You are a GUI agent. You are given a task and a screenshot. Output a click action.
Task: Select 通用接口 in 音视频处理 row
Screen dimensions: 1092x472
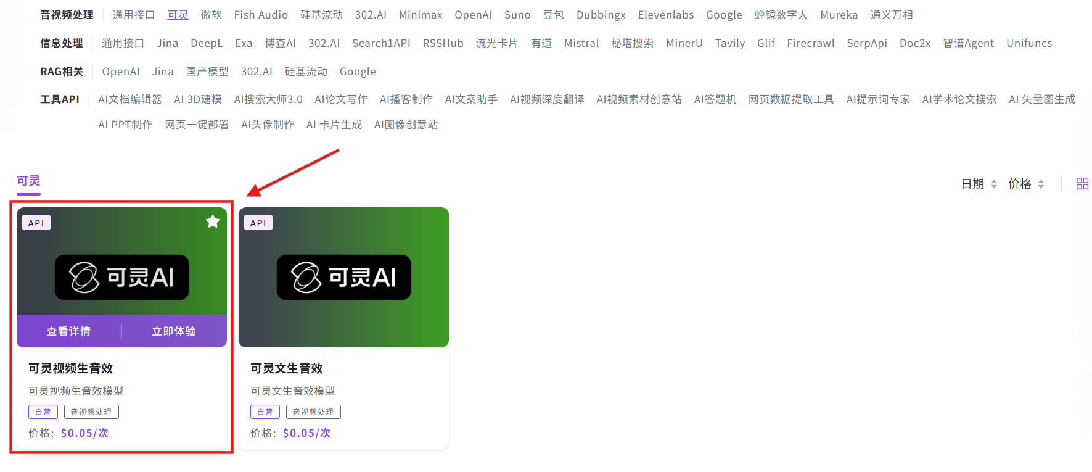pyautogui.click(x=134, y=15)
